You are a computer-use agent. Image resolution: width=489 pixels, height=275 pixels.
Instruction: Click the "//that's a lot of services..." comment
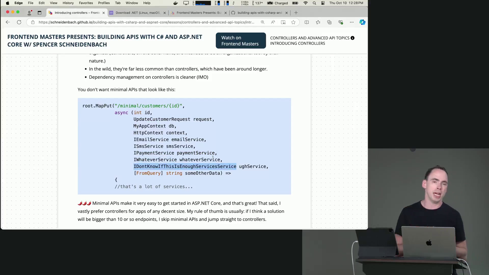coord(154,187)
